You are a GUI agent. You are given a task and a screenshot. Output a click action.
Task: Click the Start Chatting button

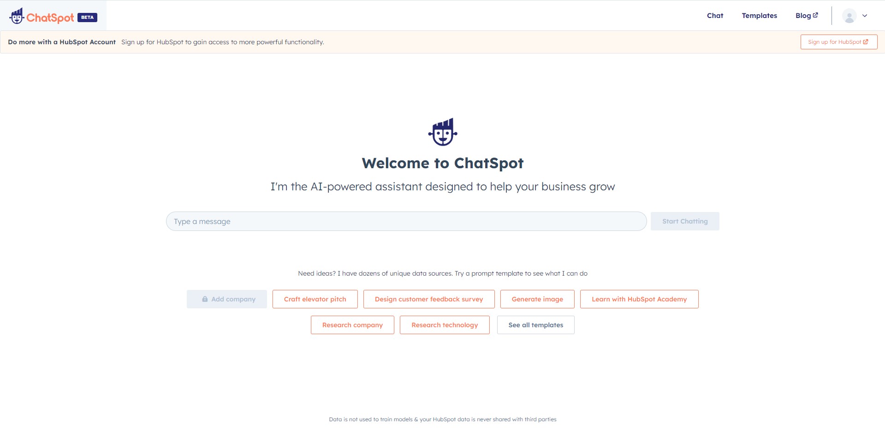click(685, 221)
